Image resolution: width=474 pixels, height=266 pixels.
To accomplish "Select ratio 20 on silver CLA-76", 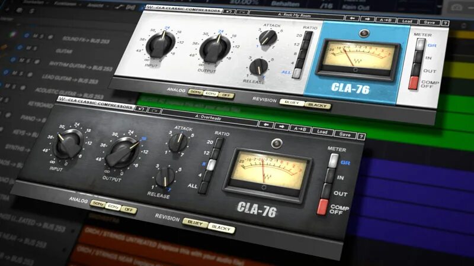I will coord(308,35).
